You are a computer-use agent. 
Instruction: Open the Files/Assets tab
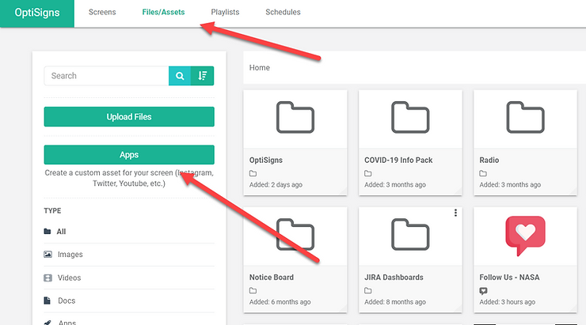163,13
